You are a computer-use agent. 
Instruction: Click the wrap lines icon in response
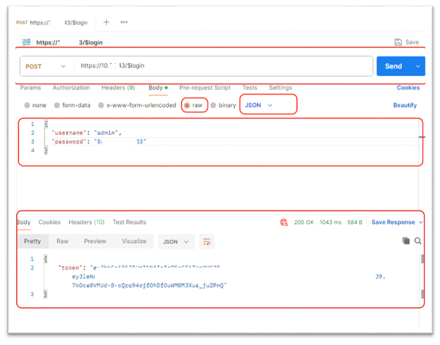point(206,242)
